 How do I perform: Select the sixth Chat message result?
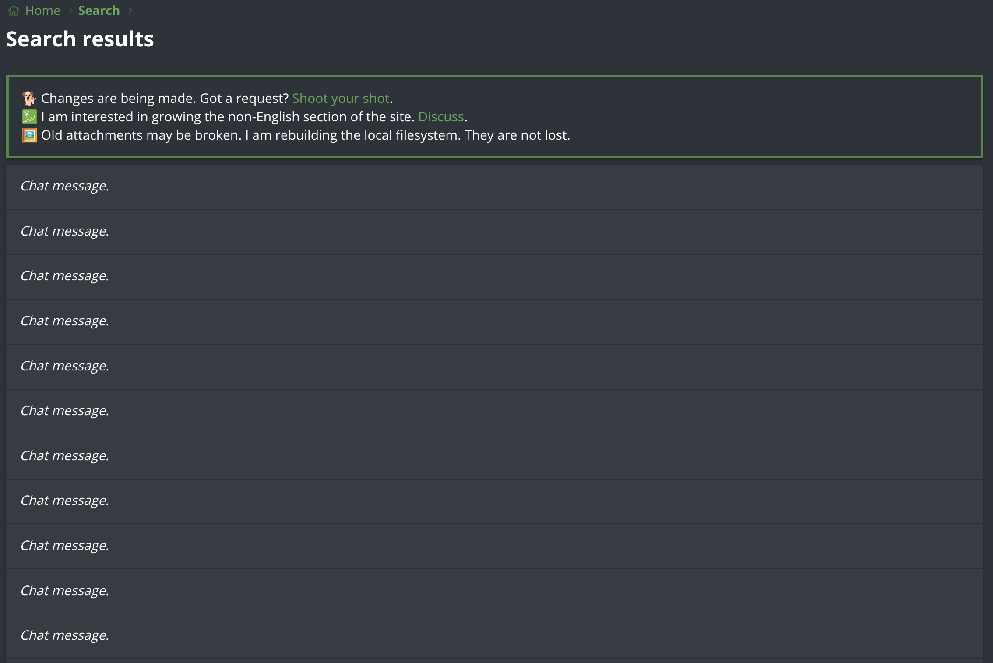point(65,411)
